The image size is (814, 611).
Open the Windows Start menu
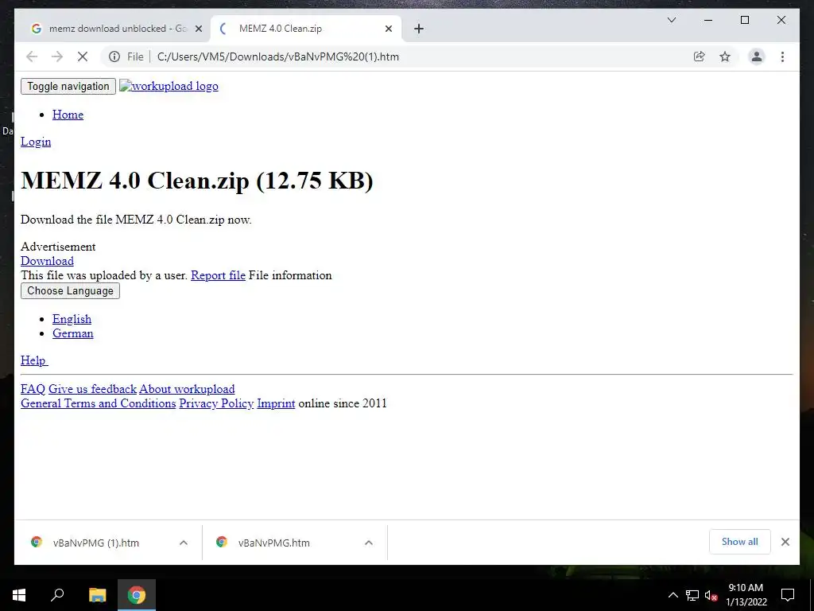(19, 595)
